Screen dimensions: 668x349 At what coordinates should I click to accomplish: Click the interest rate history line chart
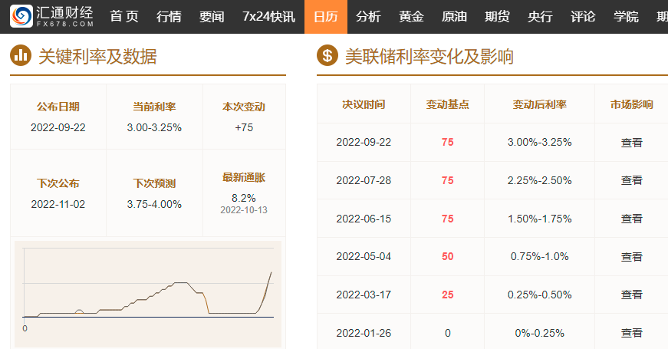[148, 290]
